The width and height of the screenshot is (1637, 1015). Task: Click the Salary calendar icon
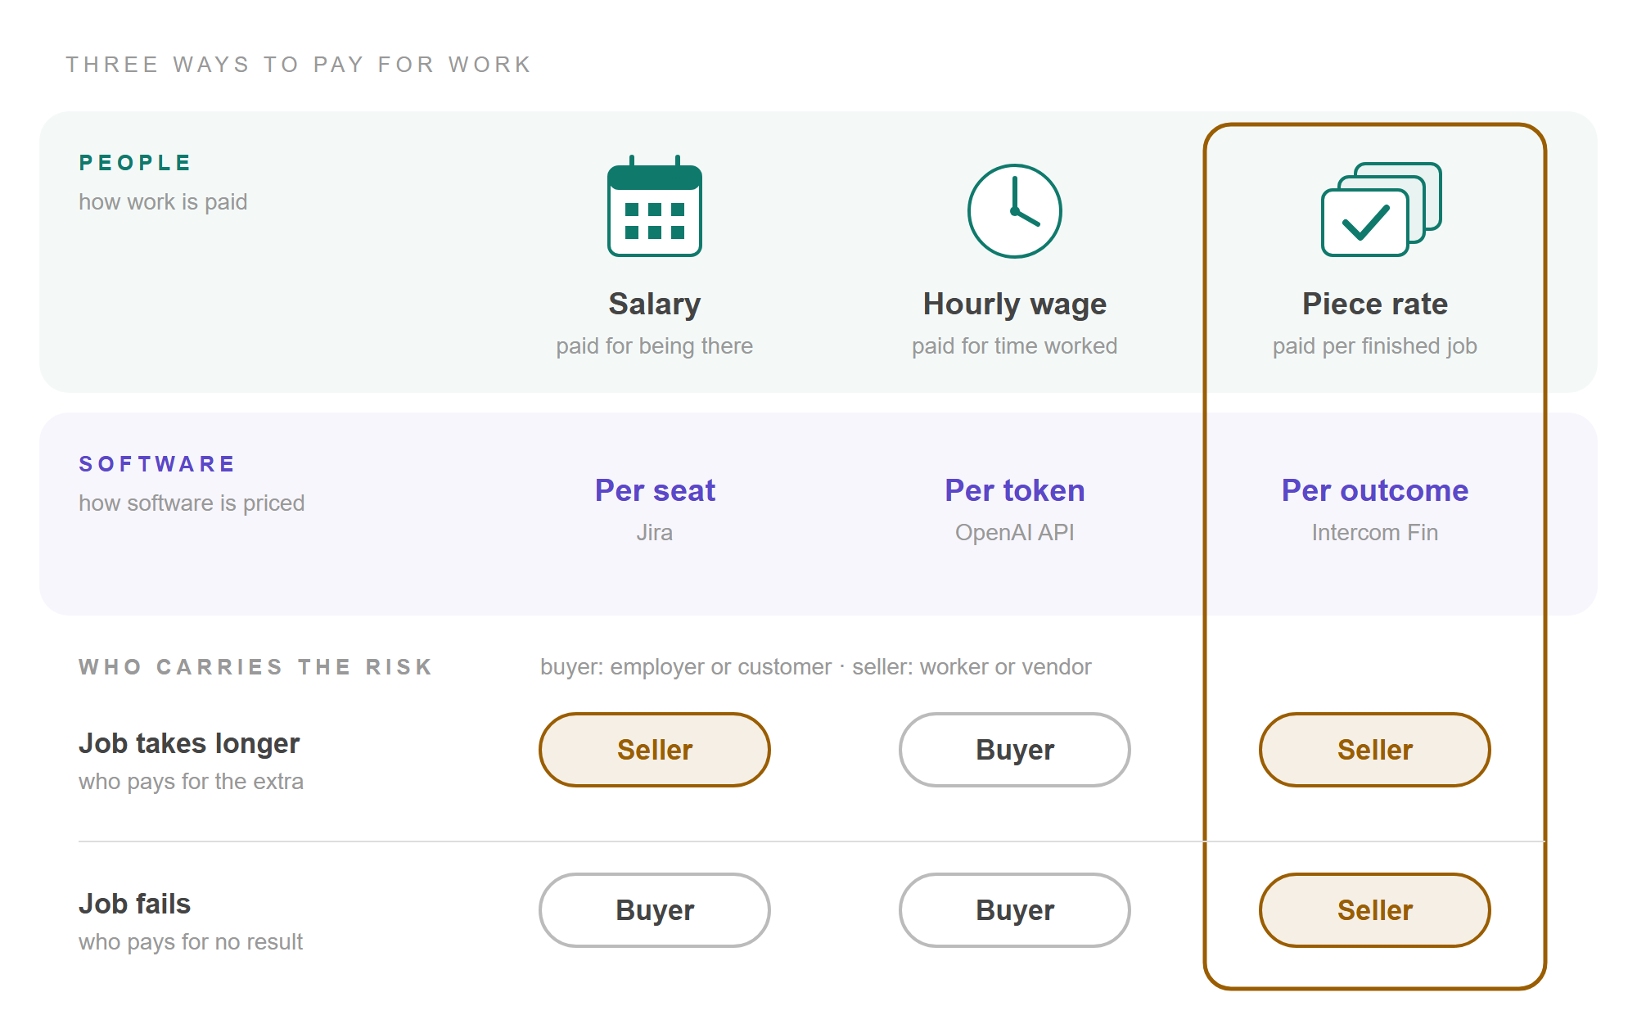pos(655,206)
